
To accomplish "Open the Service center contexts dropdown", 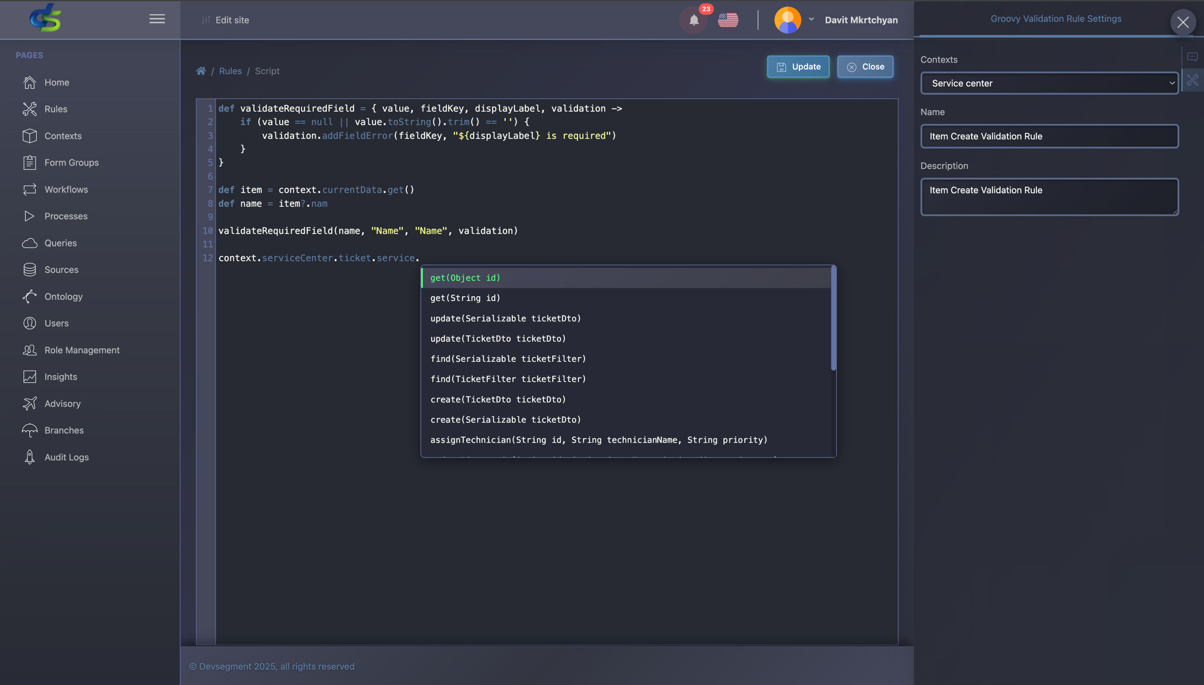I will point(1049,83).
